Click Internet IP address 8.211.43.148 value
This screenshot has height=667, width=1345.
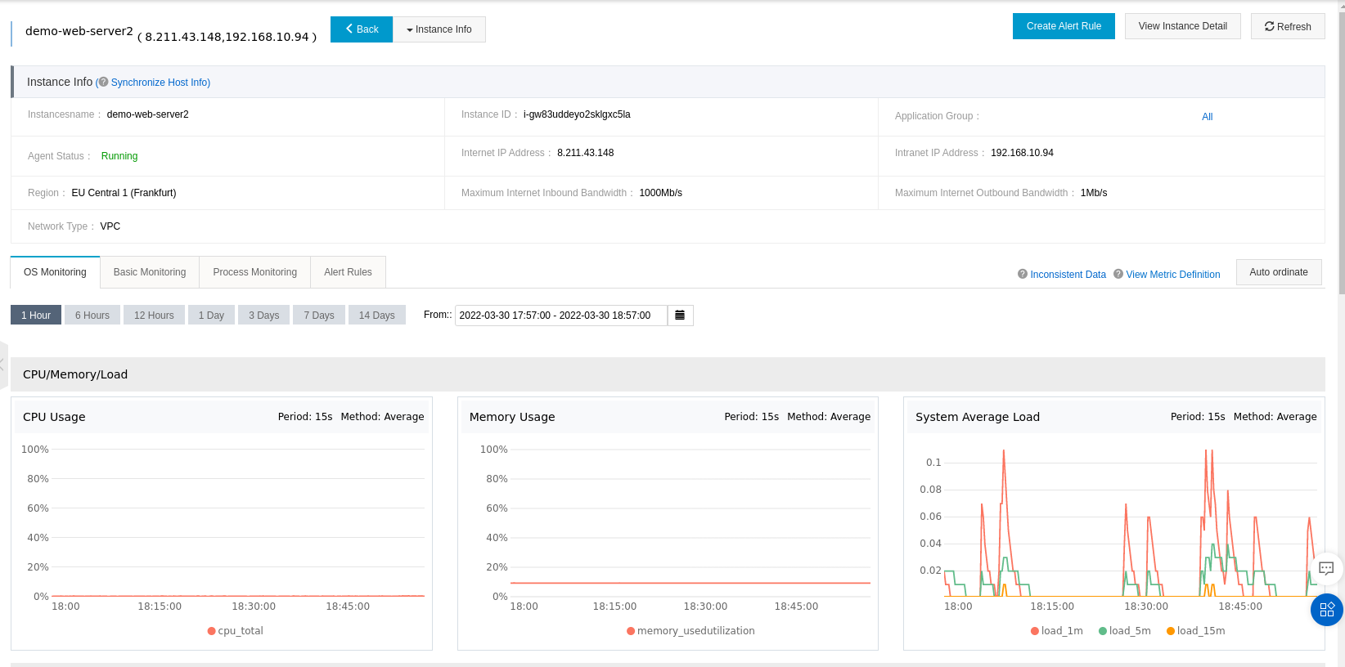[586, 153]
